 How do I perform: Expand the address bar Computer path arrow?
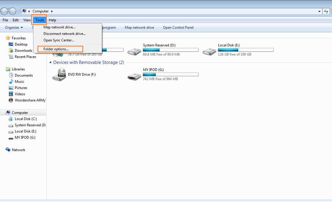[x=52, y=11]
